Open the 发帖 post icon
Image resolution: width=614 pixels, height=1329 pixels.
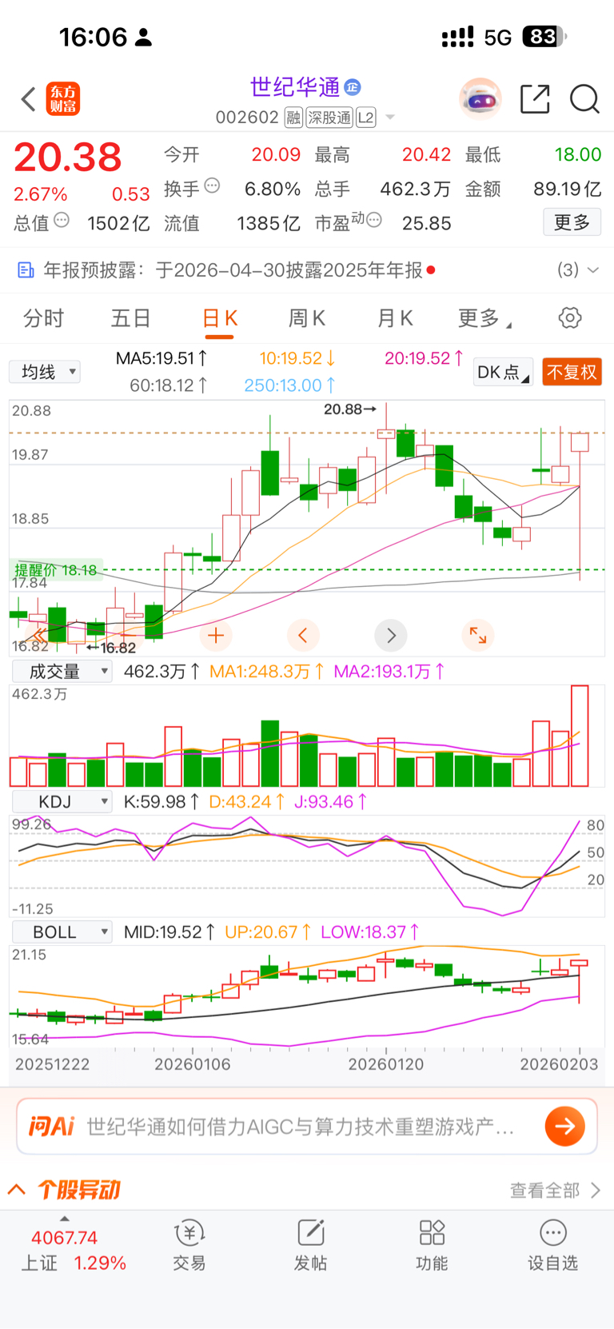click(x=311, y=1245)
